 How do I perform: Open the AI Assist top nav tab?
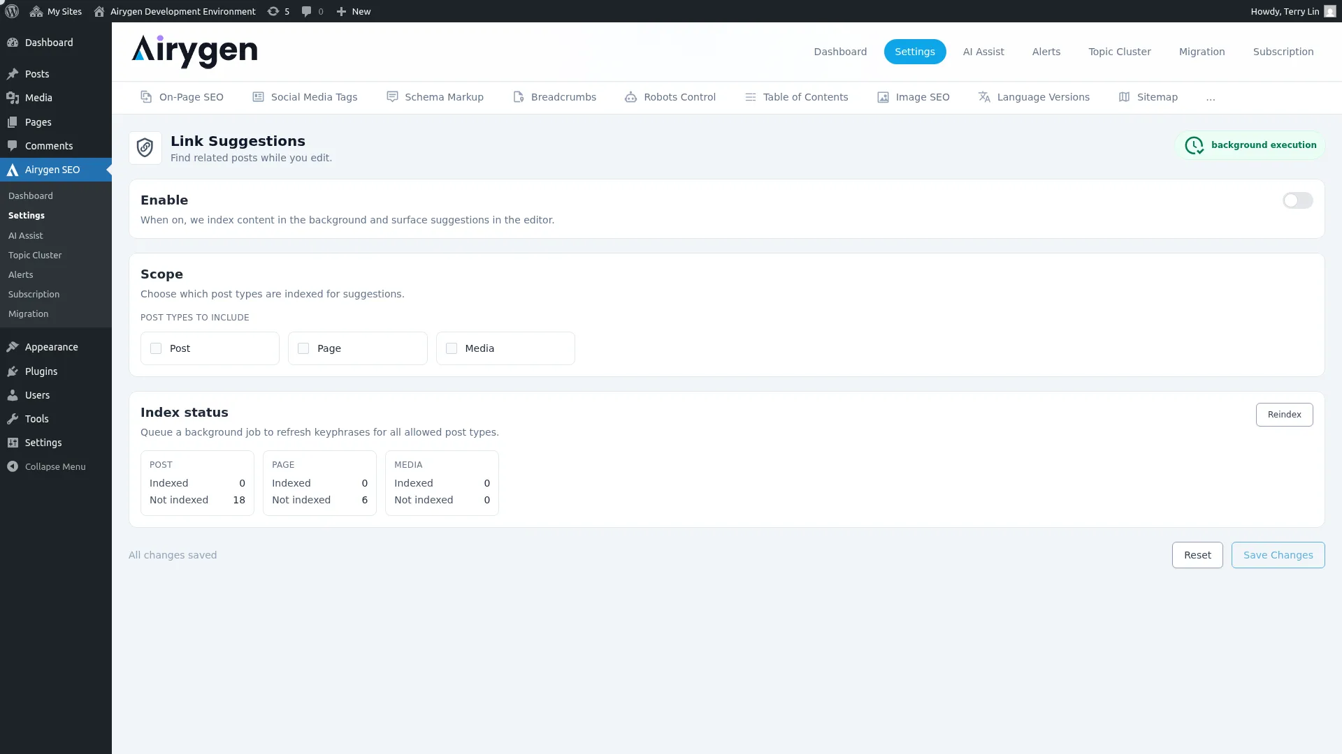pos(983,52)
